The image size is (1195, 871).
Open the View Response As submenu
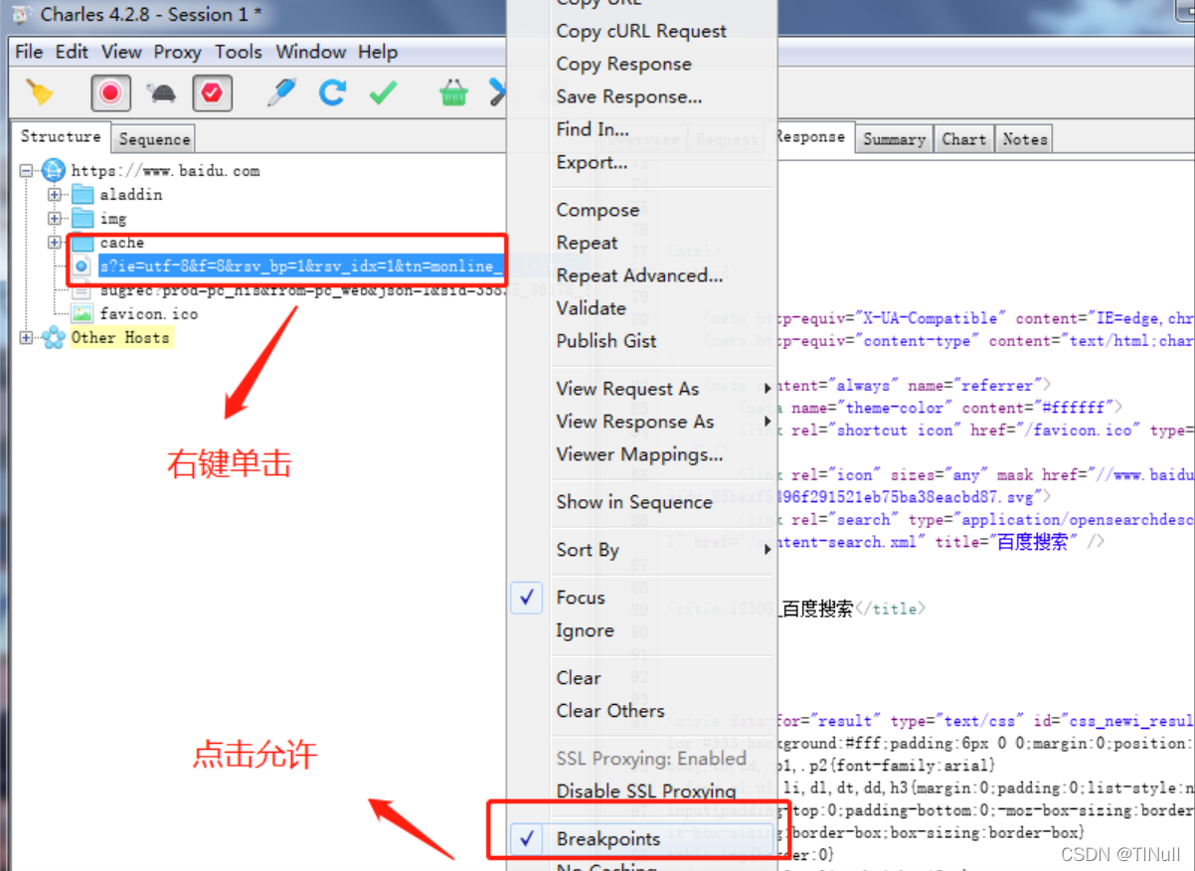tap(661, 422)
